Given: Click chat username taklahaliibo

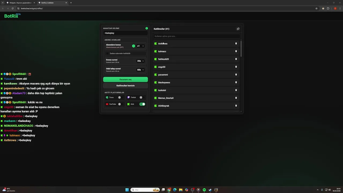Looking at the screenshot, I should pos(14,116).
